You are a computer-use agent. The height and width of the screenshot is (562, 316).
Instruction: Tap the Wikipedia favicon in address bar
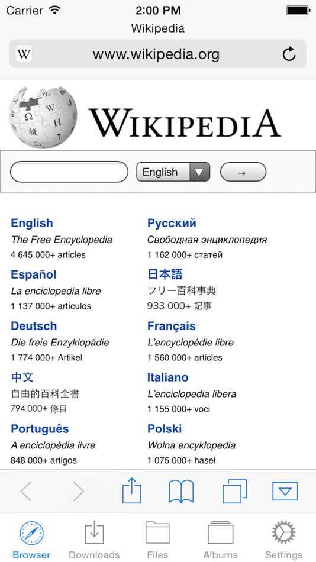(x=24, y=54)
